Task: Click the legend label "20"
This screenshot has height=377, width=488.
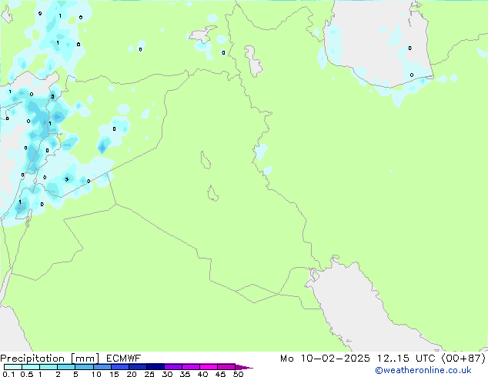Action: [x=132, y=374]
